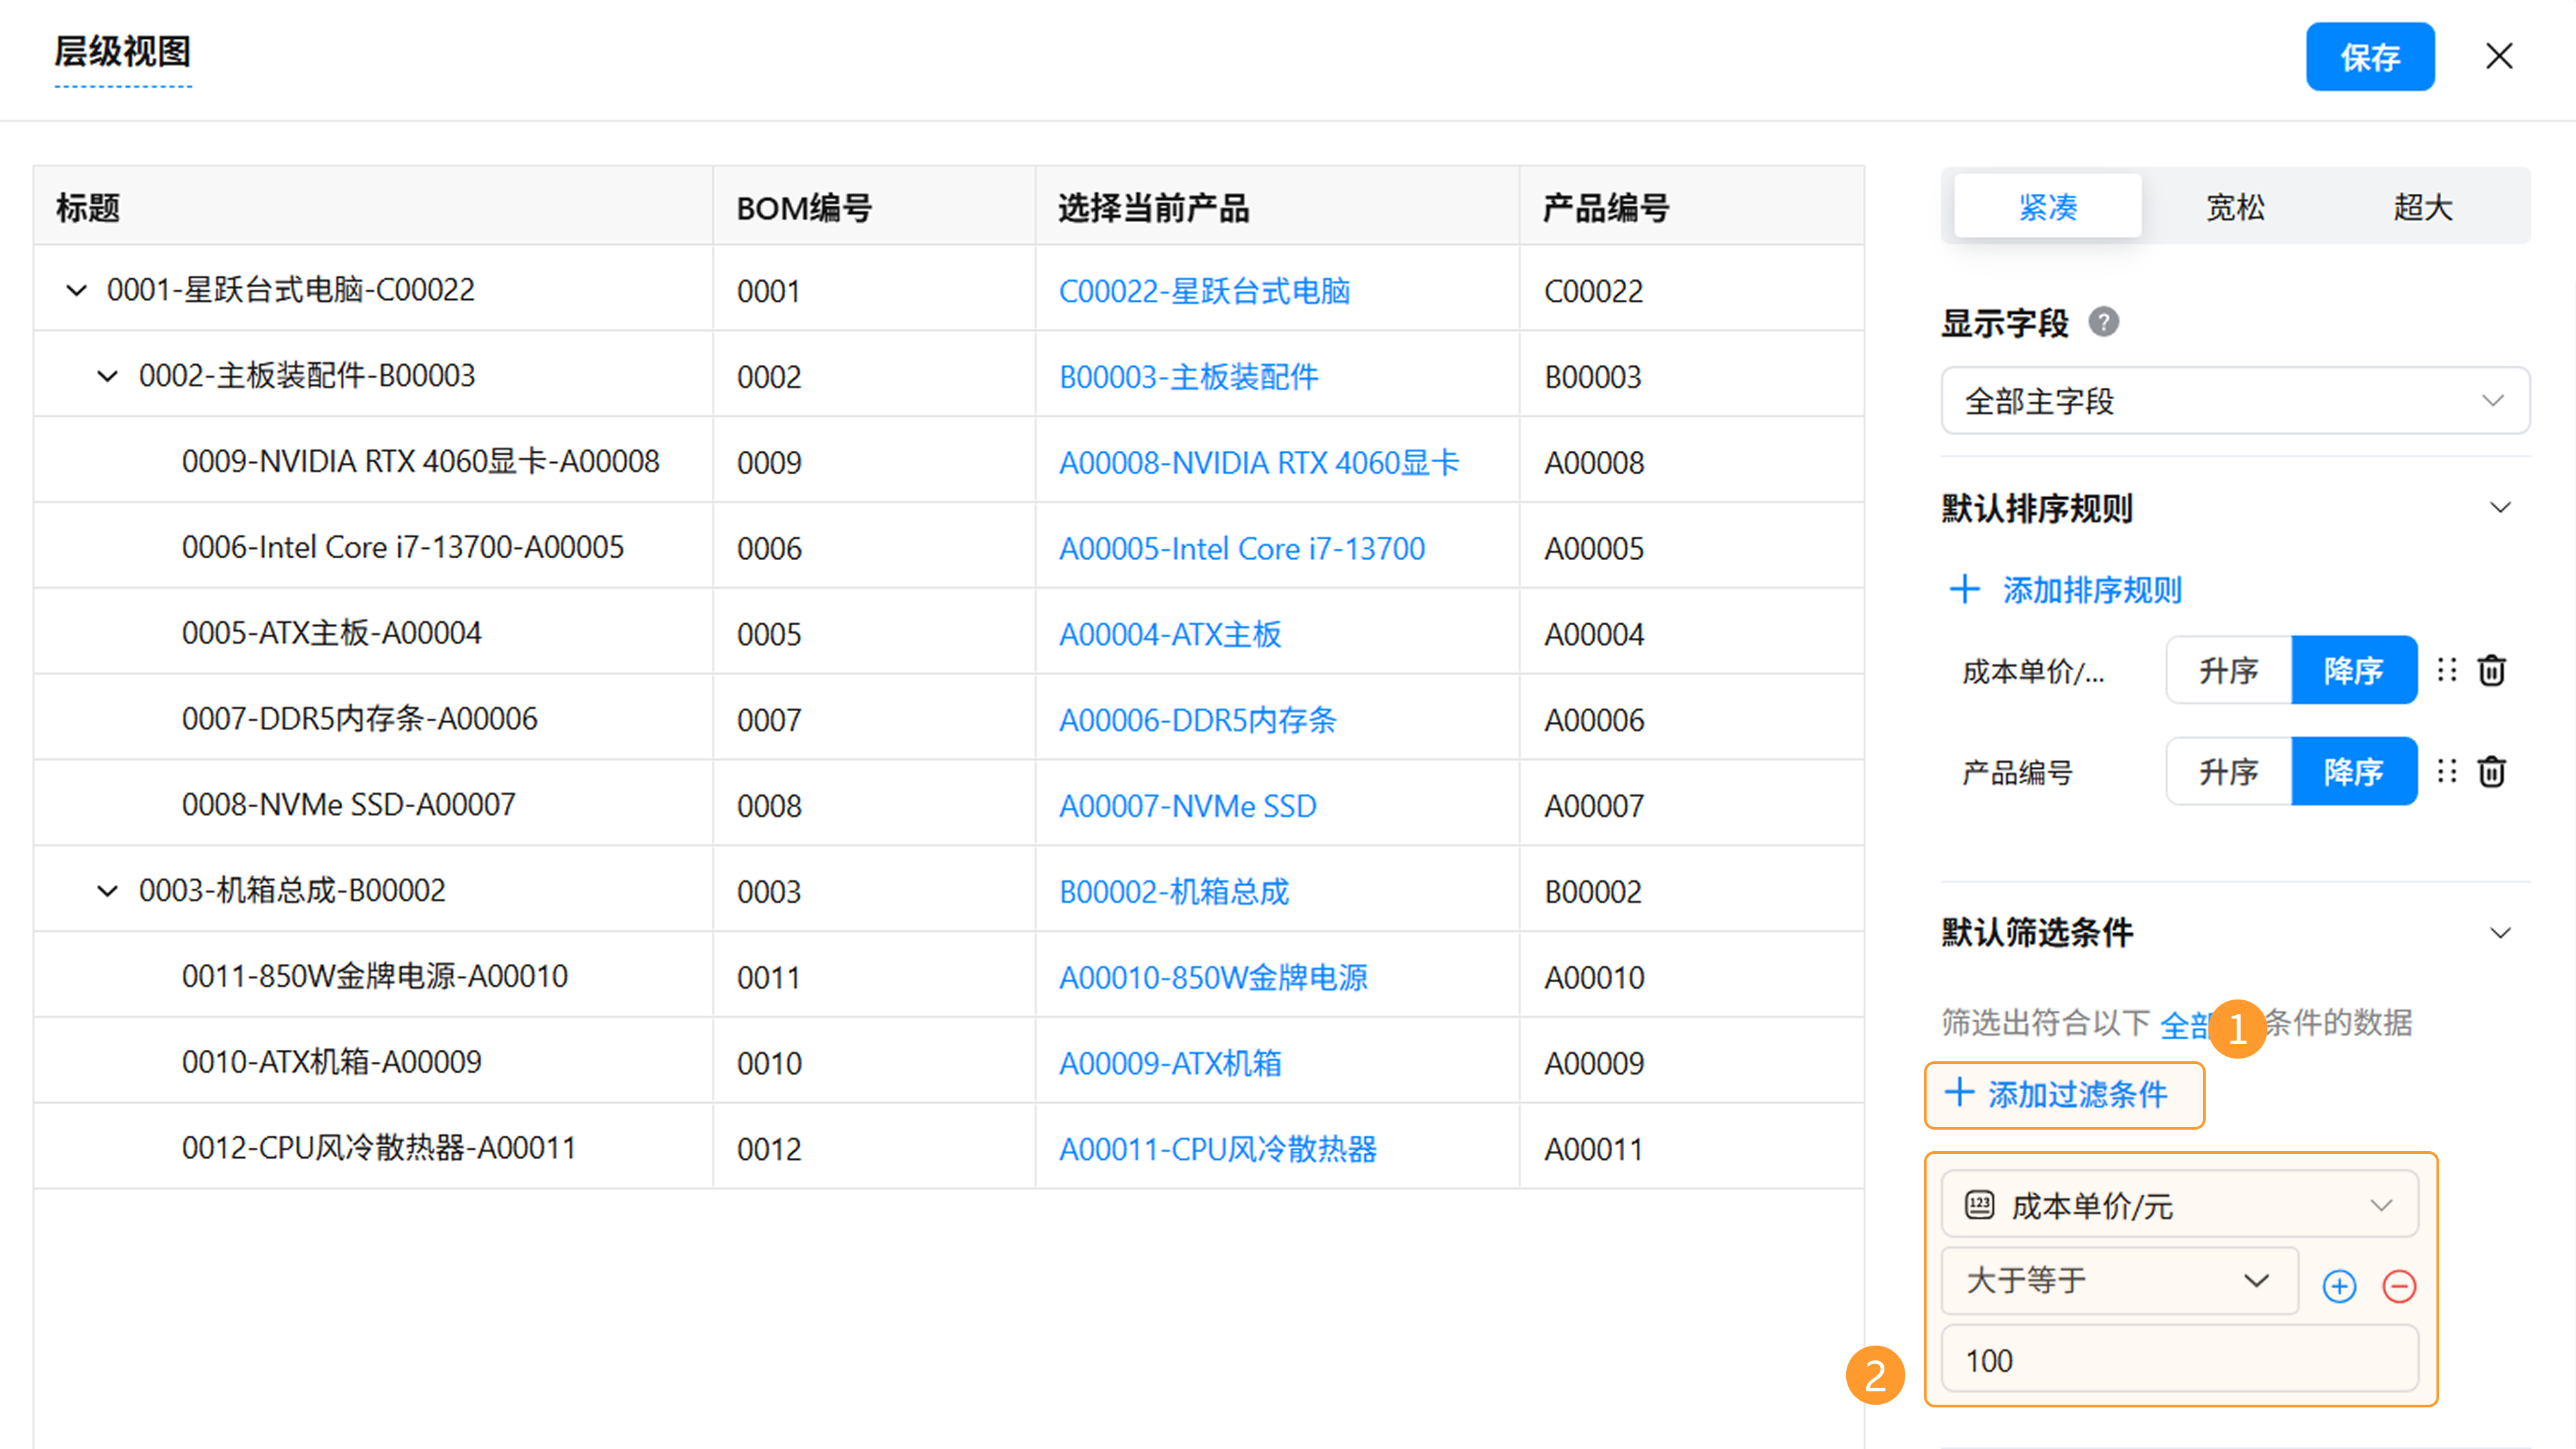Click help icon beside 显示字段
This screenshot has width=2576, height=1449.
click(x=2103, y=322)
